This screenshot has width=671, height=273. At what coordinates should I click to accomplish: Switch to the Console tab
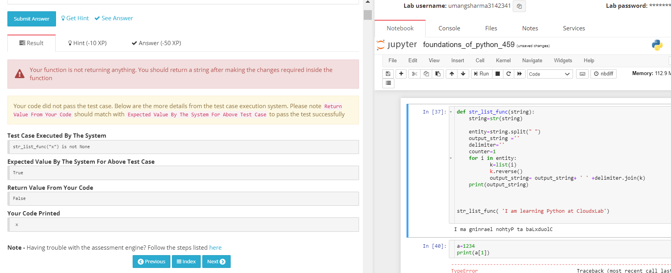449,28
